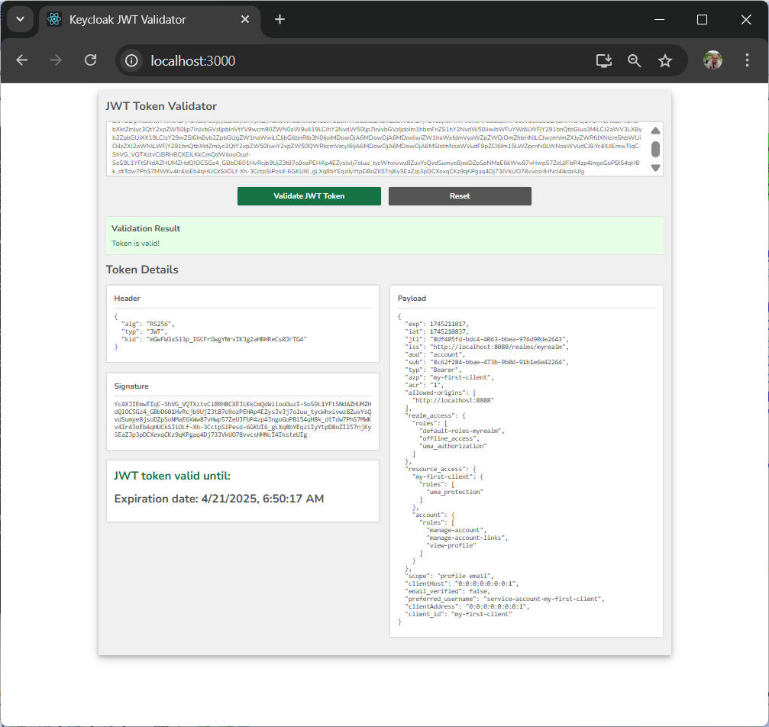View site information icon
Screen dimensions: 769x727
[131, 61]
